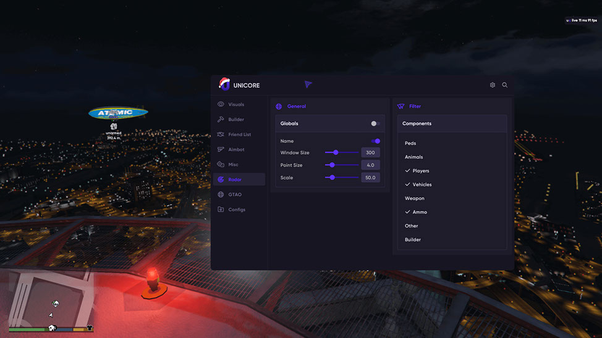This screenshot has width=602, height=338.
Task: Click the Friend List handshake icon
Action: pyautogui.click(x=221, y=134)
